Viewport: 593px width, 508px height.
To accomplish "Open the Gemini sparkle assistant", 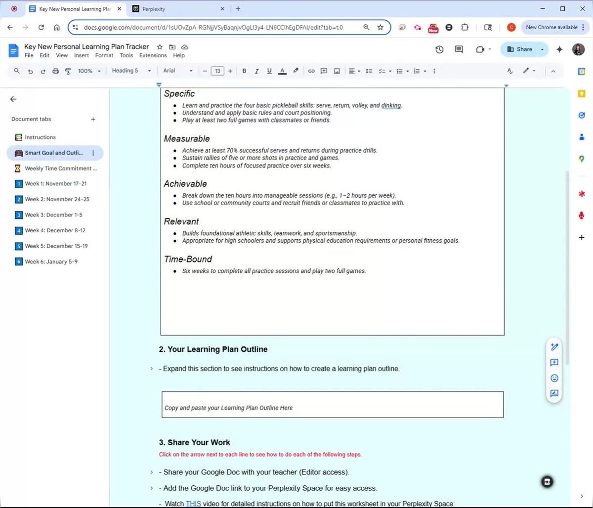I will (559, 49).
